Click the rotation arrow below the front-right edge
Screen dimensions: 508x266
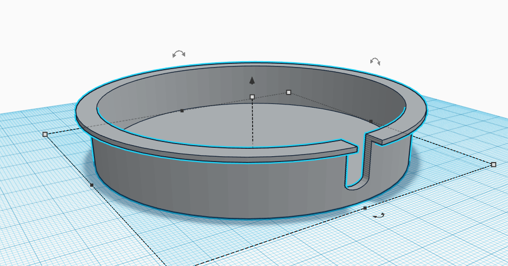coord(378,215)
